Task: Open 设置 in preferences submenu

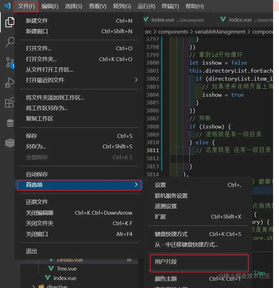Action: coord(198,185)
